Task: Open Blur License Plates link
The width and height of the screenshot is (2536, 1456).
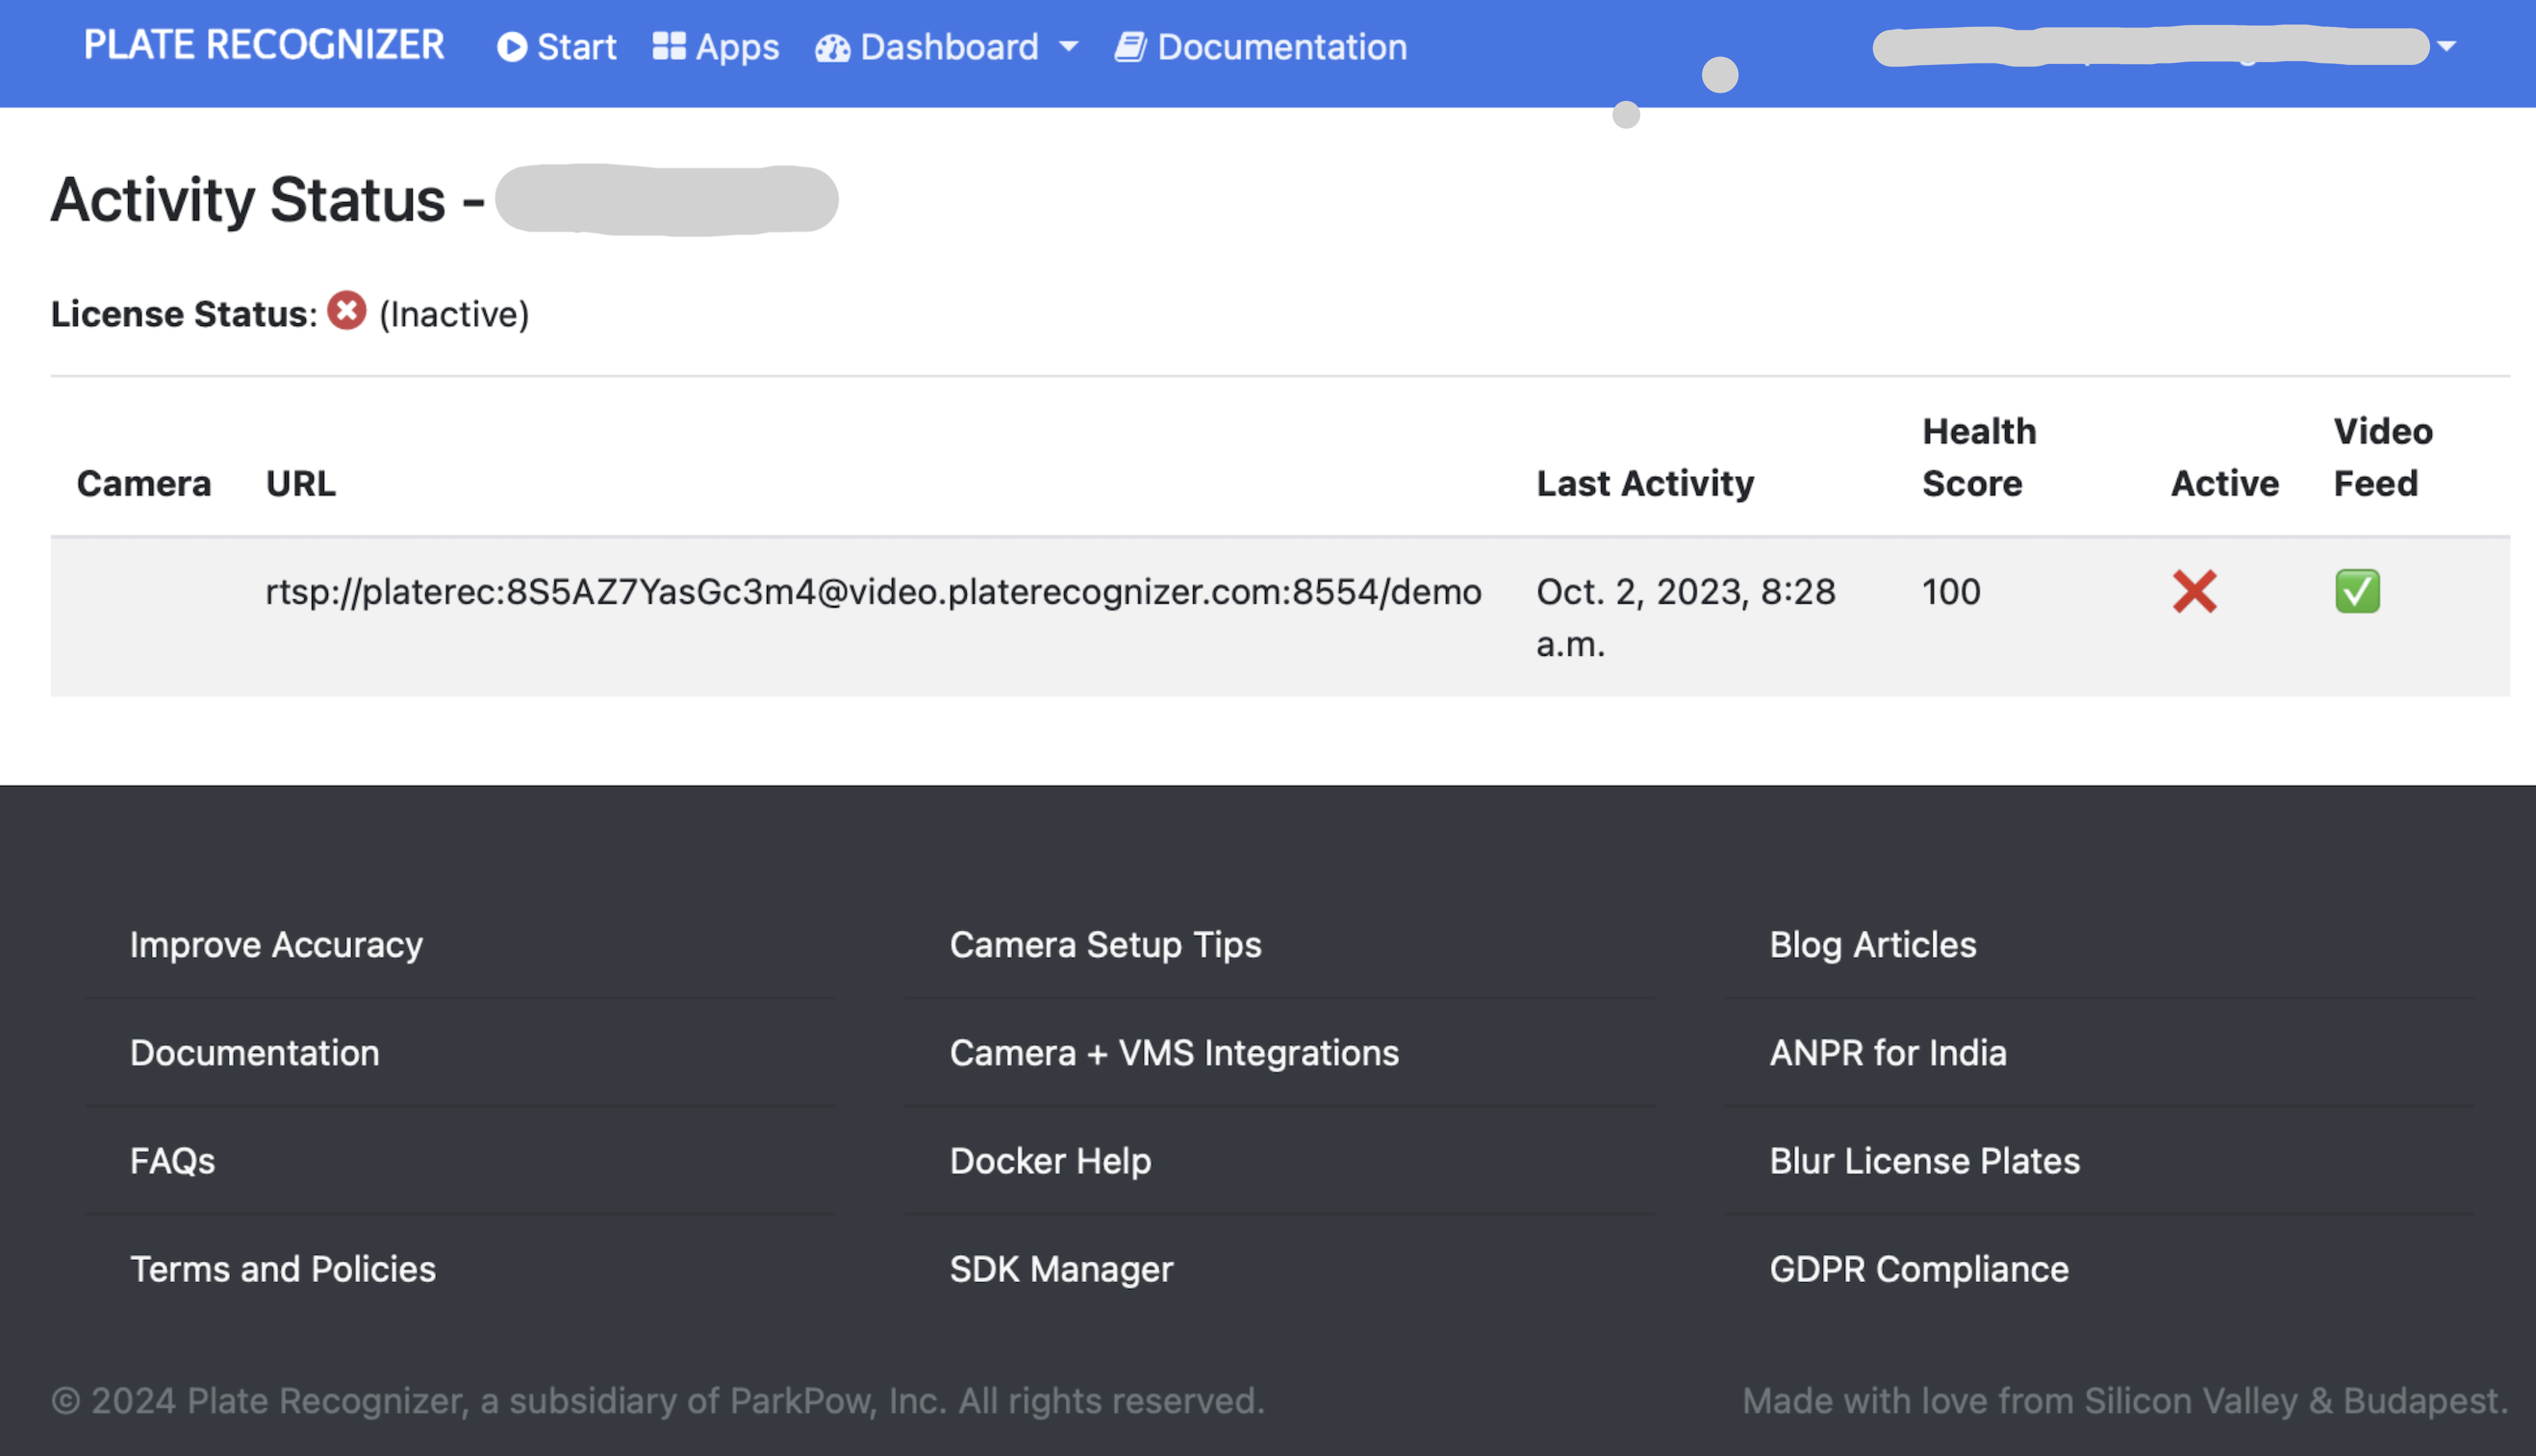Action: coord(1924,1160)
